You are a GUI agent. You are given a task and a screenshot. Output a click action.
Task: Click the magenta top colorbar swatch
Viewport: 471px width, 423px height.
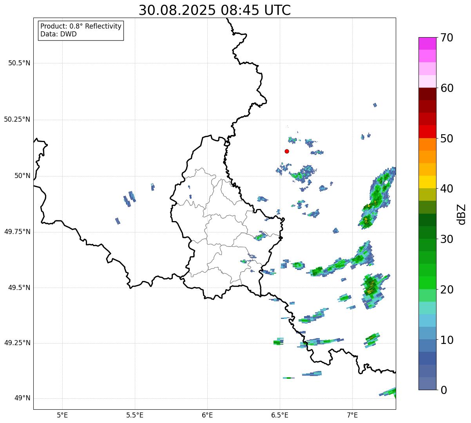427,43
